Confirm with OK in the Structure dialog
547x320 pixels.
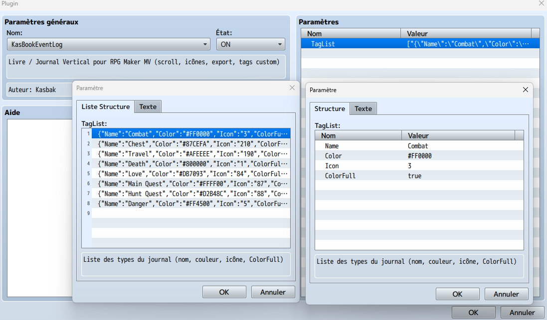pyautogui.click(x=457, y=294)
